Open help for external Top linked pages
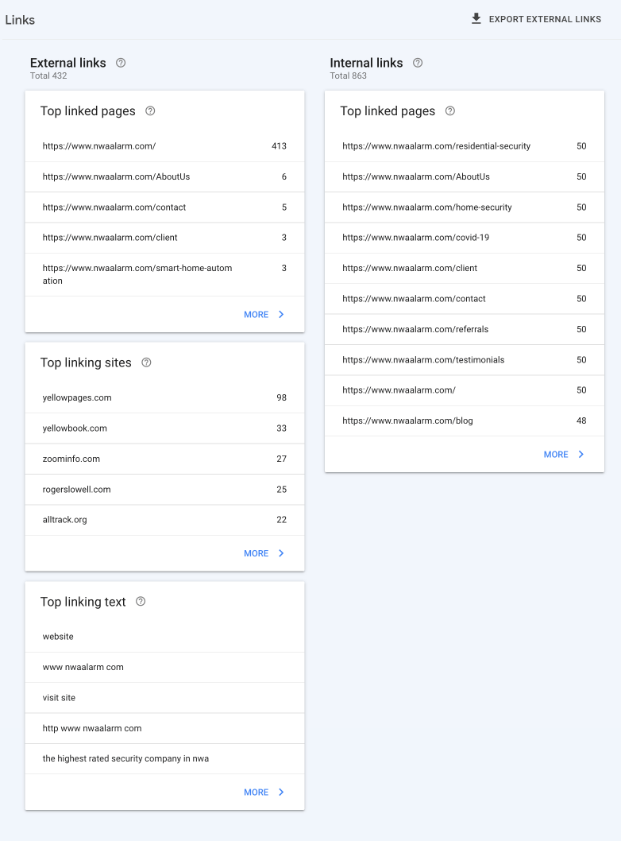 (150, 111)
